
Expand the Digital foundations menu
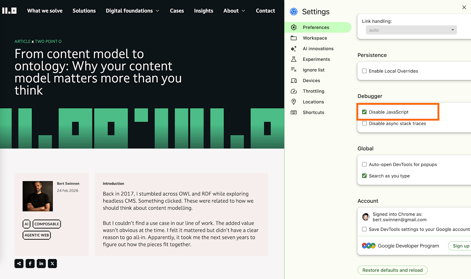pyautogui.click(x=132, y=10)
